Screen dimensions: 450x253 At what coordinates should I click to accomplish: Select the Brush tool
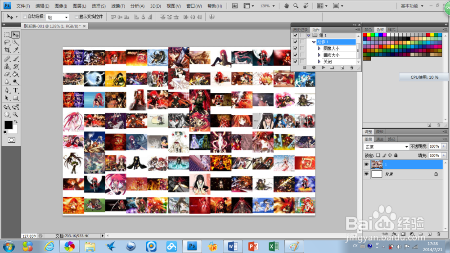[x=15, y=59]
